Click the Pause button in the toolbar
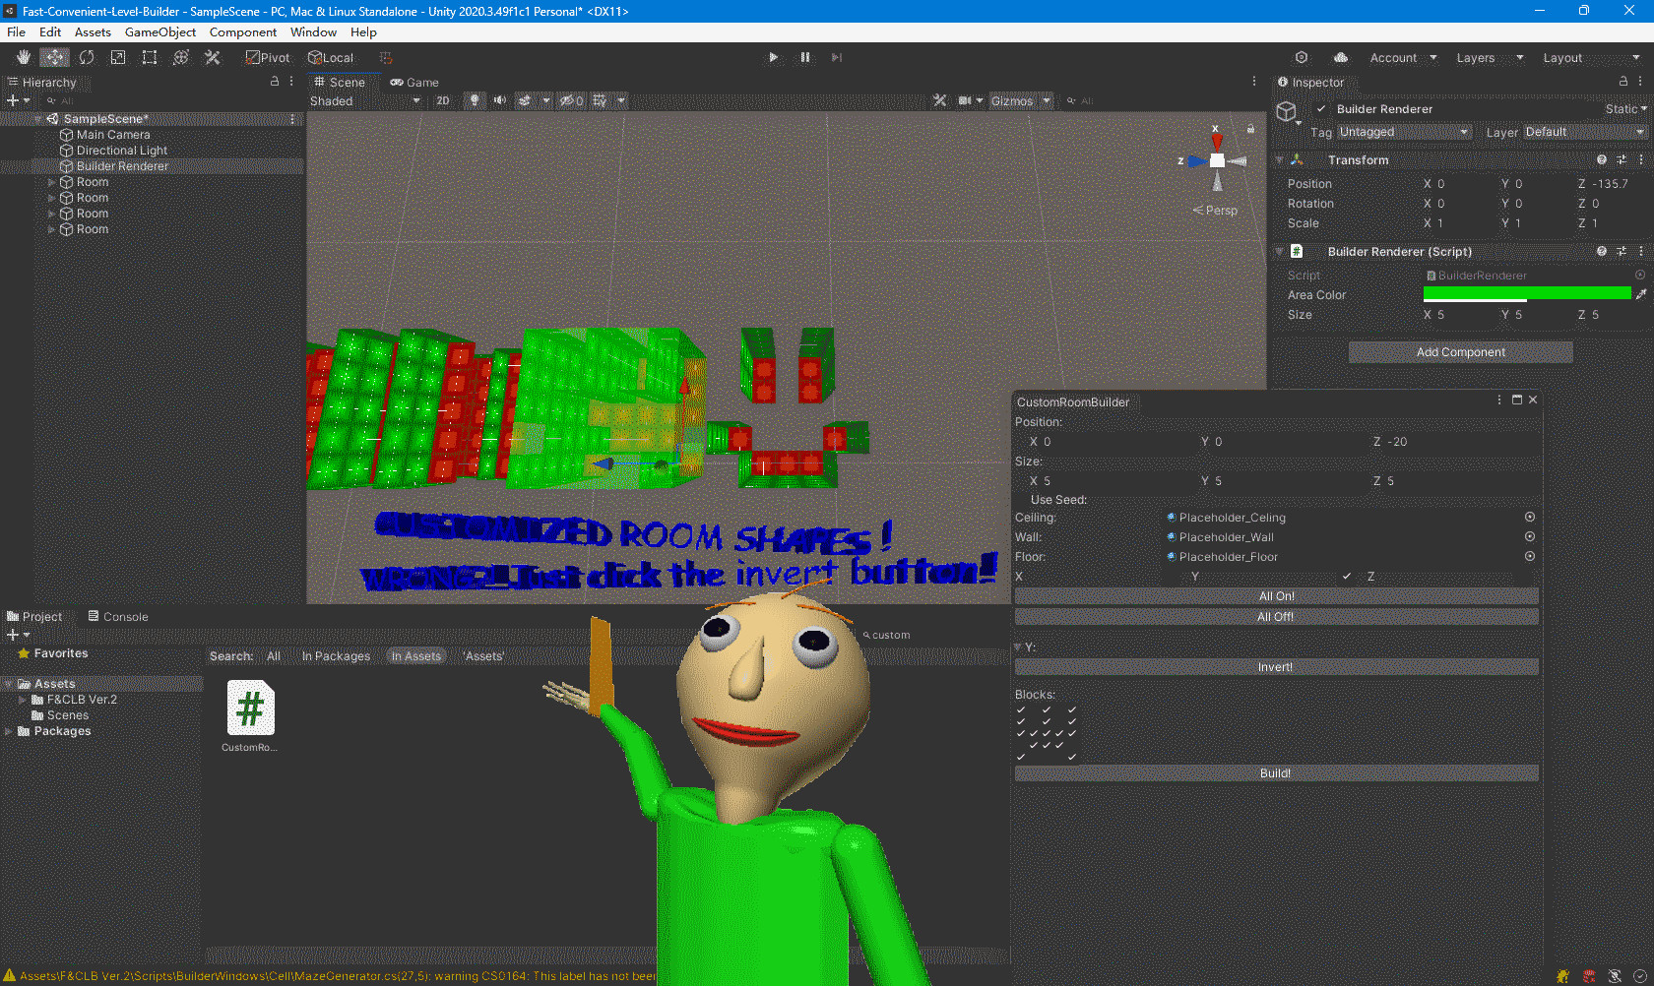1654x986 pixels. (x=804, y=57)
